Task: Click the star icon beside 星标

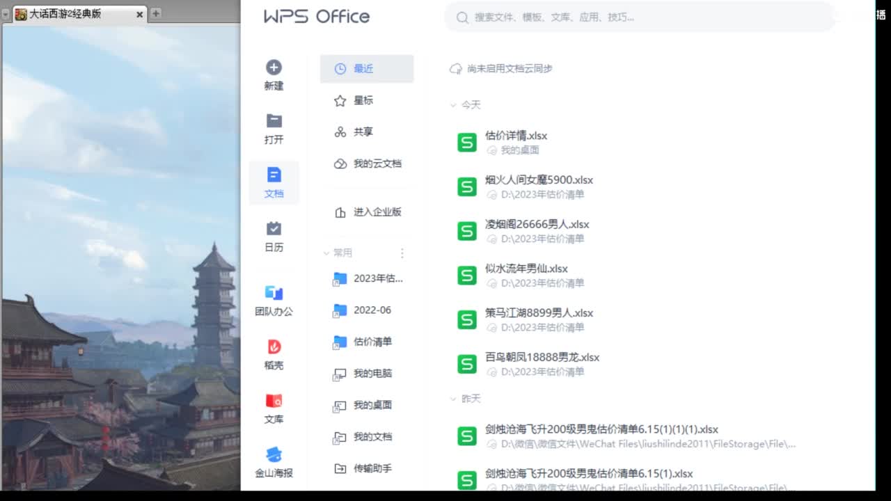Action: click(340, 101)
